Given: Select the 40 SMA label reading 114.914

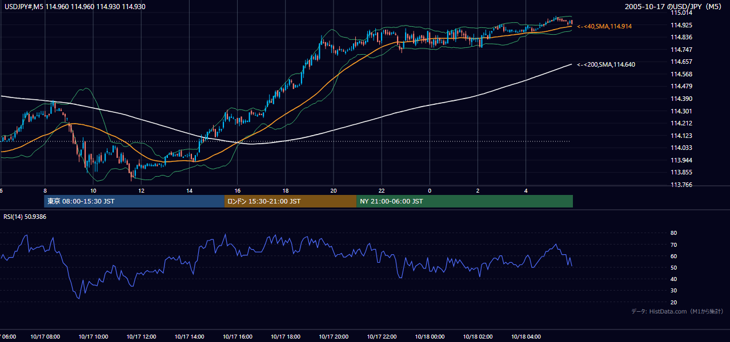Looking at the screenshot, I should [604, 26].
